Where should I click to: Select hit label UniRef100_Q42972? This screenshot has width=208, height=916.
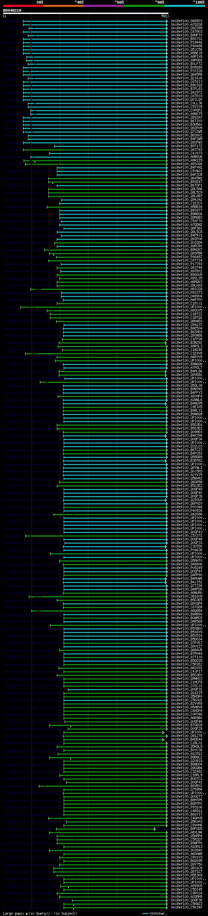coord(187,93)
